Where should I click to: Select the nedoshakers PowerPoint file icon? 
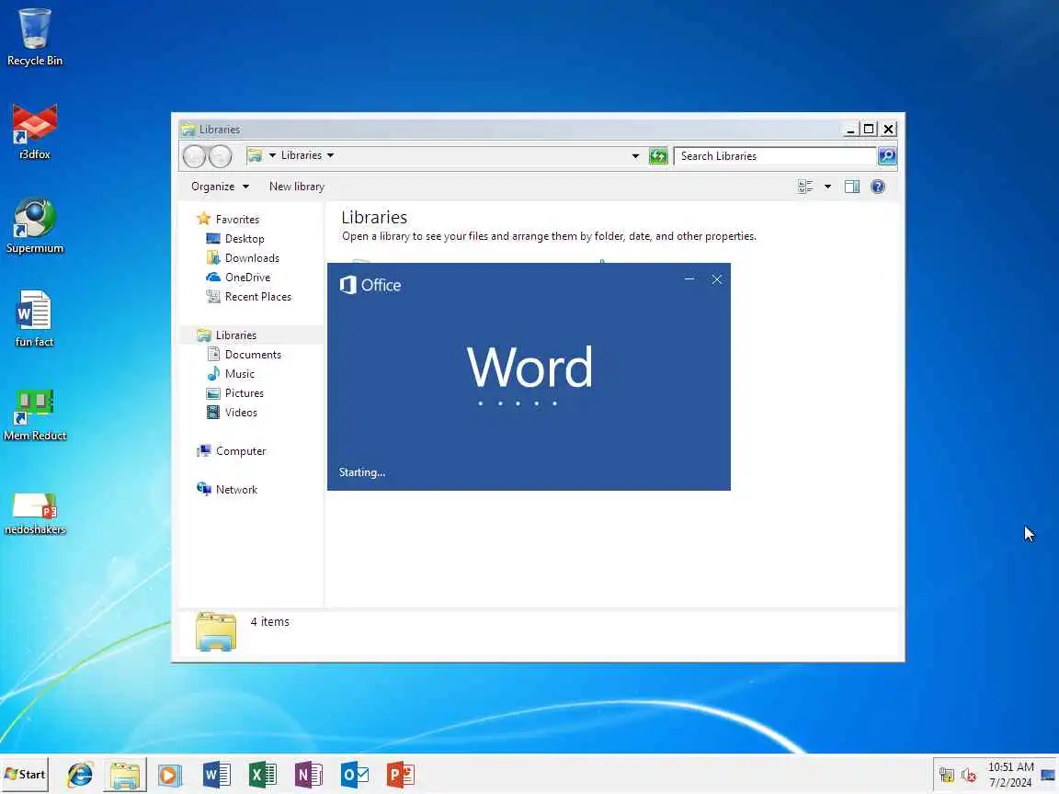coord(35,513)
